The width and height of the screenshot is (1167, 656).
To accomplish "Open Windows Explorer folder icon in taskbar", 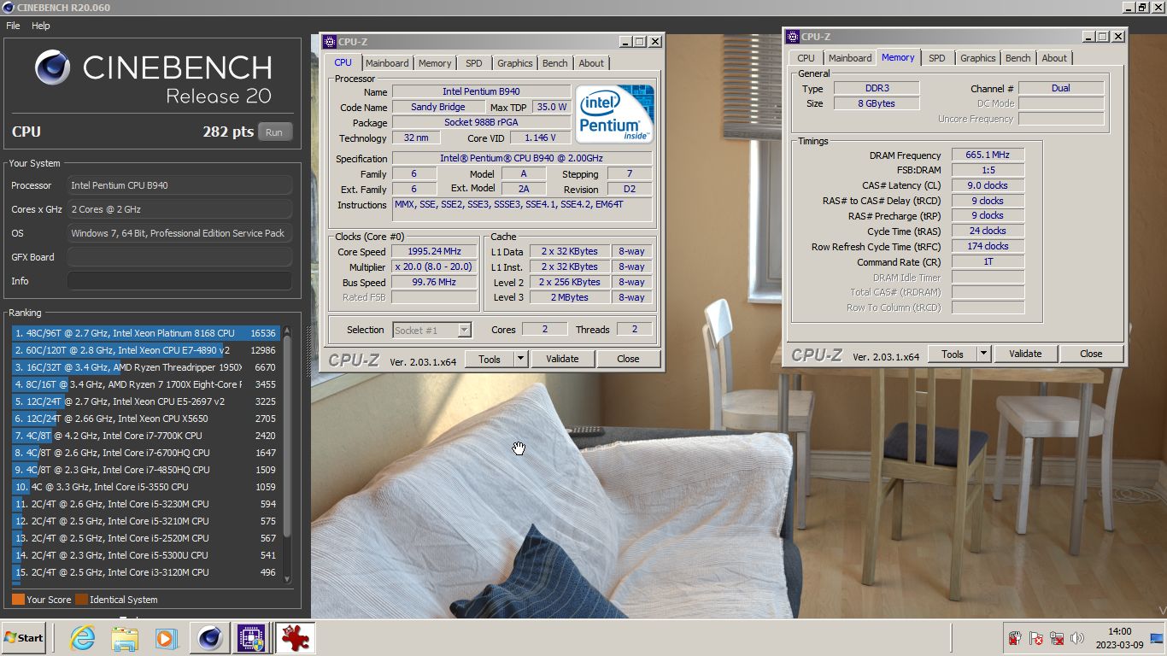I will point(125,638).
